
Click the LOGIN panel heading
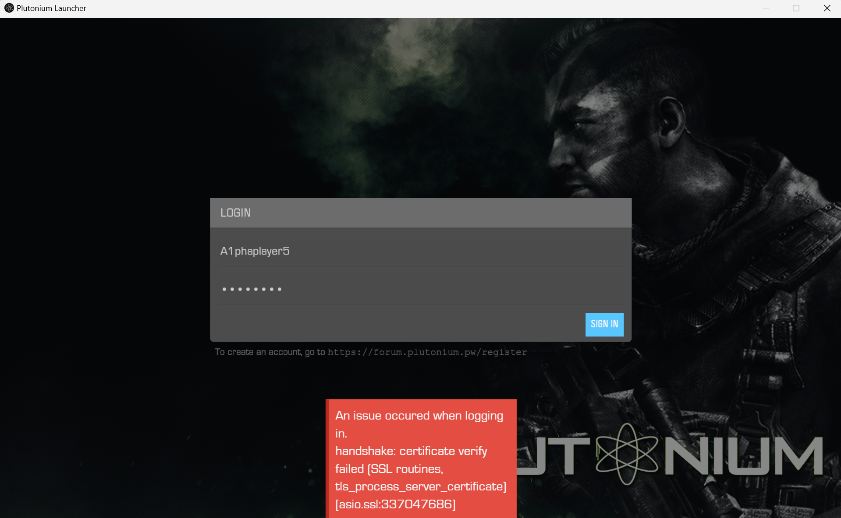point(236,213)
